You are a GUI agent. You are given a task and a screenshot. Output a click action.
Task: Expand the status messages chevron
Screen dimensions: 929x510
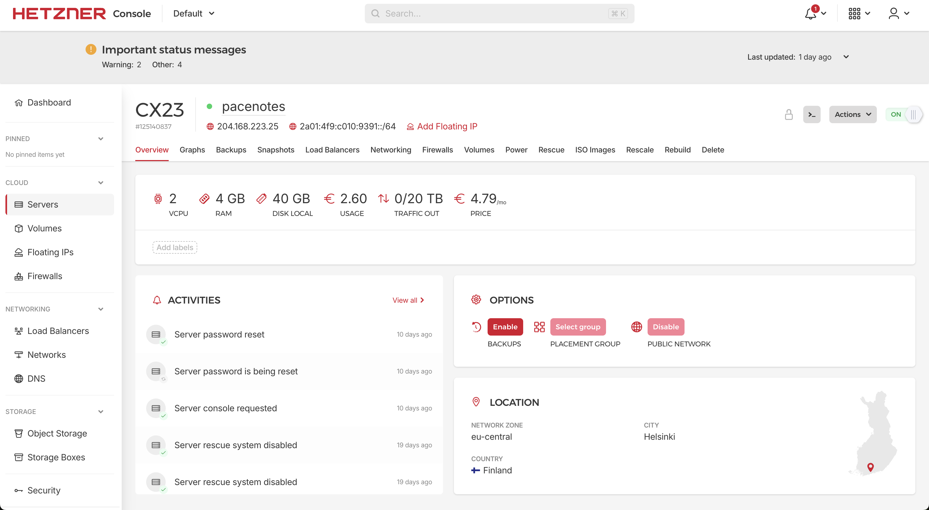846,57
